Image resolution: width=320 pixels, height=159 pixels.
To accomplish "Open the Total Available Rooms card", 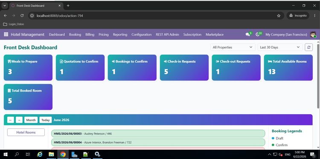I will [288, 67].
